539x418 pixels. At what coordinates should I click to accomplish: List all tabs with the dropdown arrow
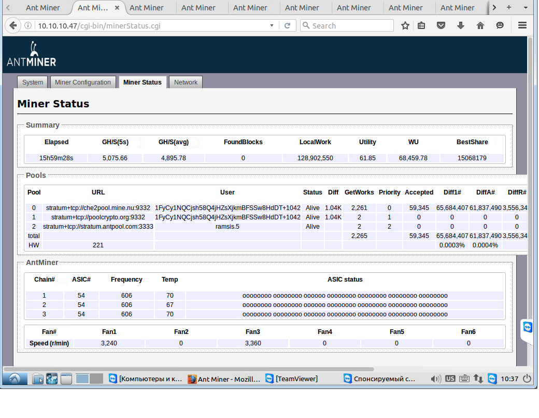pyautogui.click(x=526, y=8)
